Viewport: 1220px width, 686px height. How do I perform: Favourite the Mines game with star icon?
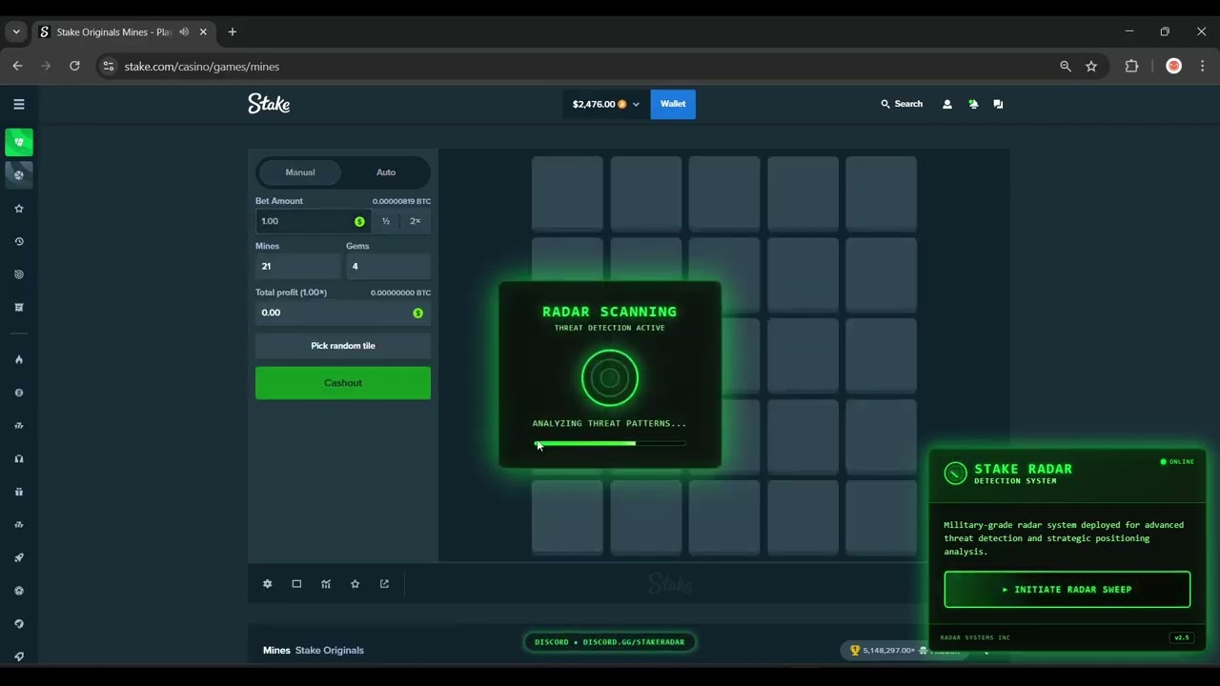click(356, 584)
